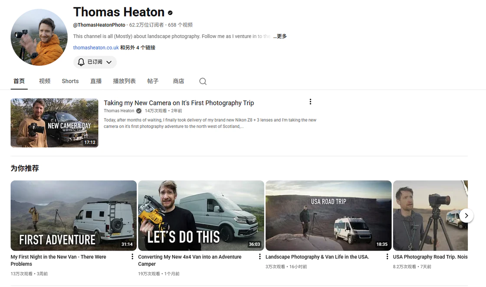Open options menu for Landscape Photography & Van Life
The image size is (486, 287).
coord(387,257)
